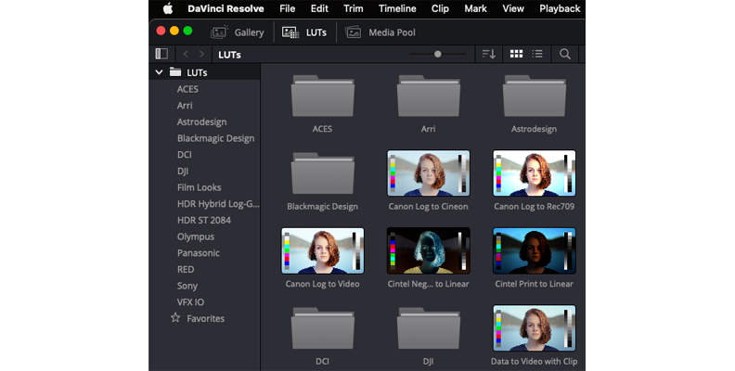Open the Trim menu
Screen dimensions: 735x371
tap(353, 8)
